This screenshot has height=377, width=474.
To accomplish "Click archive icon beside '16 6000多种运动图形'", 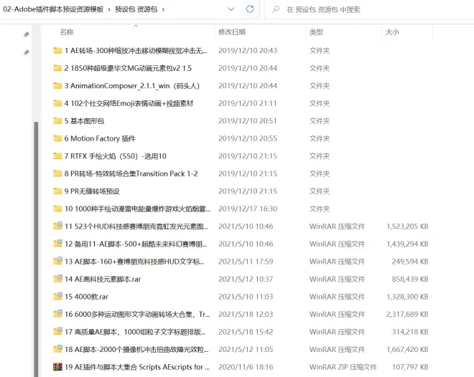I will coord(57,314).
